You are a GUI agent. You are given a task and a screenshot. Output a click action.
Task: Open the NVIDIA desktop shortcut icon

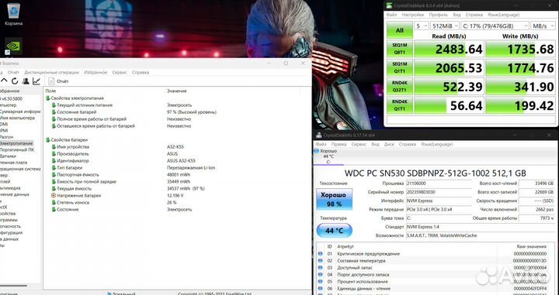[13, 46]
